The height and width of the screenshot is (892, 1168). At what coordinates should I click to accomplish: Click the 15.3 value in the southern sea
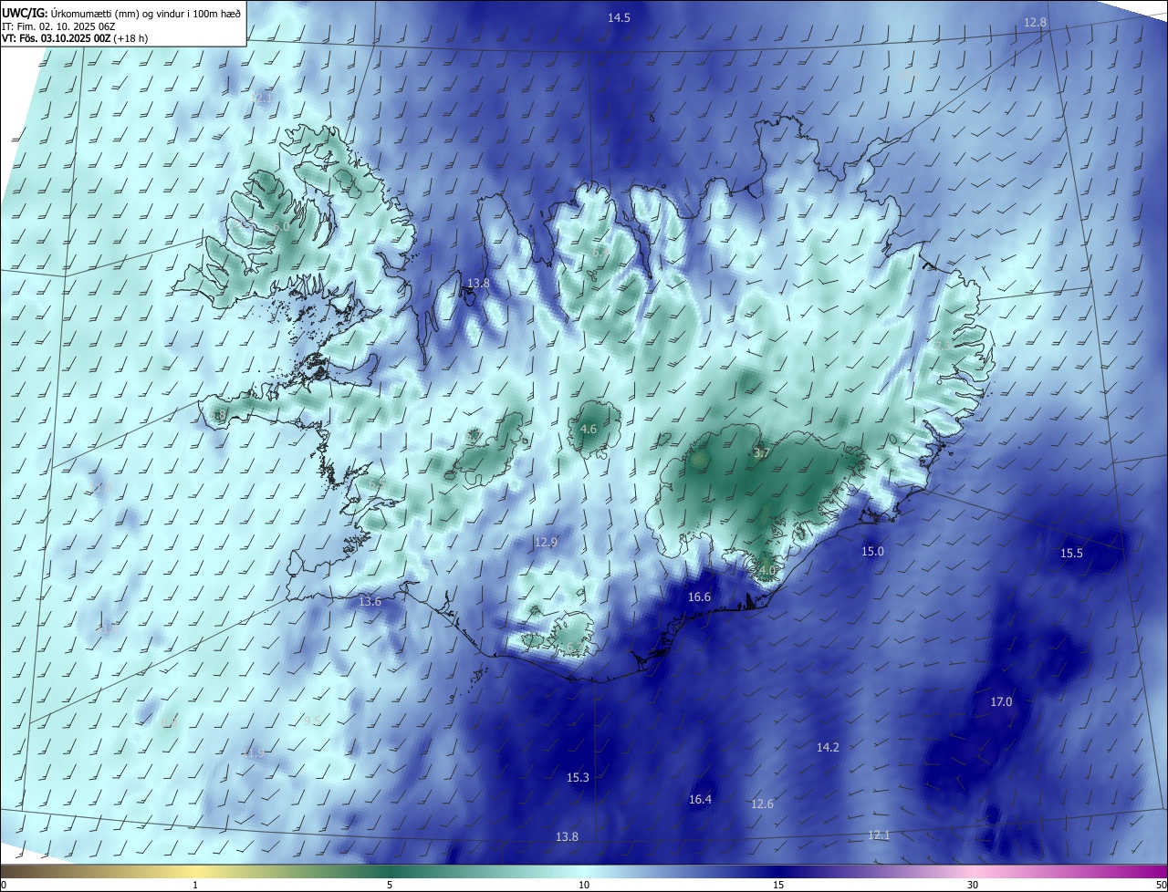(x=578, y=778)
